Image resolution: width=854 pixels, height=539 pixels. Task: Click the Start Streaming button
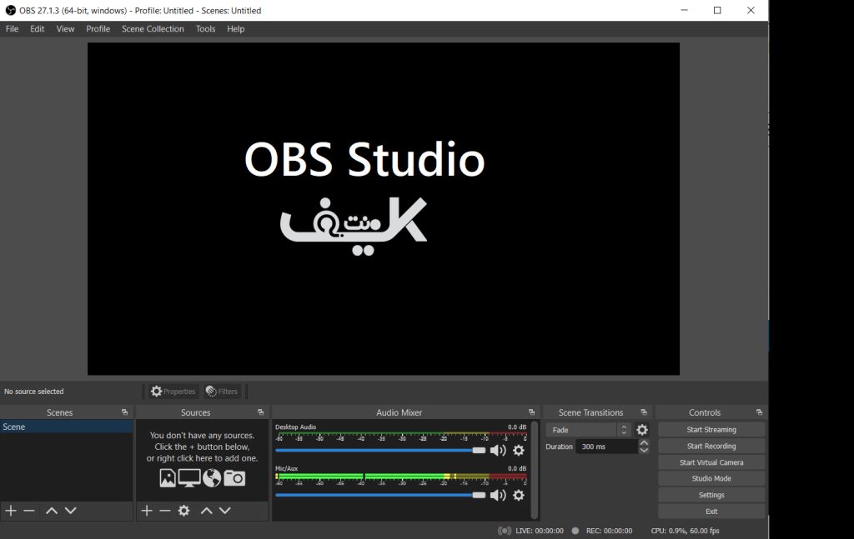711,429
